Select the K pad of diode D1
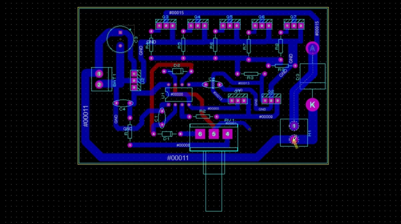401x224 pixels. (x=180, y=134)
